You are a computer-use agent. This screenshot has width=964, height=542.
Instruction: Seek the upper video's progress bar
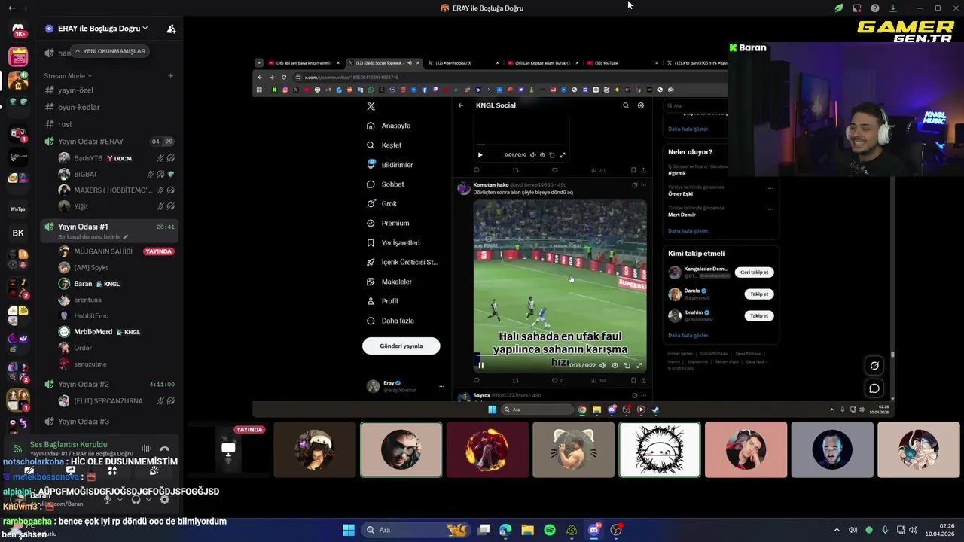[522, 145]
